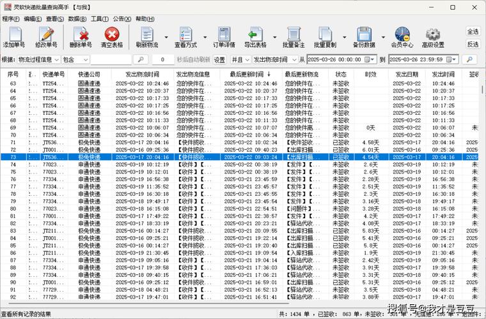Click the 批量复制 batch copy icon

point(325,37)
